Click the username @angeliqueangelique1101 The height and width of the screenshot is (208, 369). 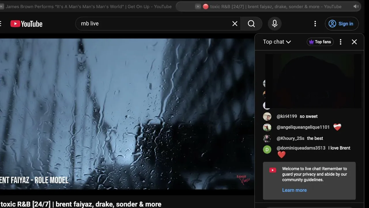coord(303,127)
